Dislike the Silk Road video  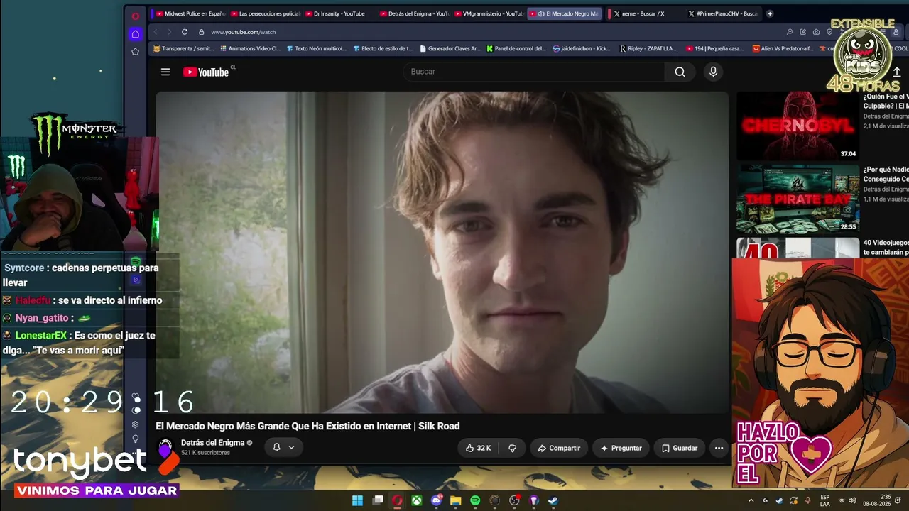click(x=512, y=448)
